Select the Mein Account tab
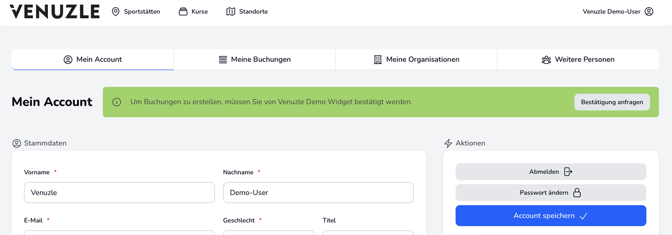Screen dimensions: 672x235 point(93,59)
